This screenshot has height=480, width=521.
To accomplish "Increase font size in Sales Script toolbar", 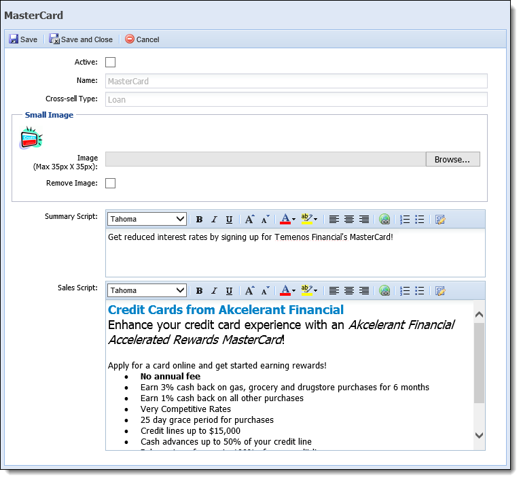I will (x=249, y=291).
